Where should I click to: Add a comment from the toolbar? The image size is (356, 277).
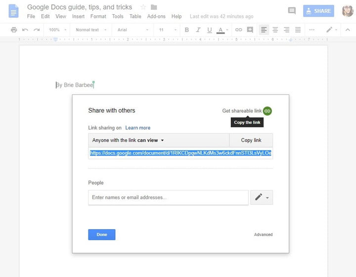coord(250,30)
